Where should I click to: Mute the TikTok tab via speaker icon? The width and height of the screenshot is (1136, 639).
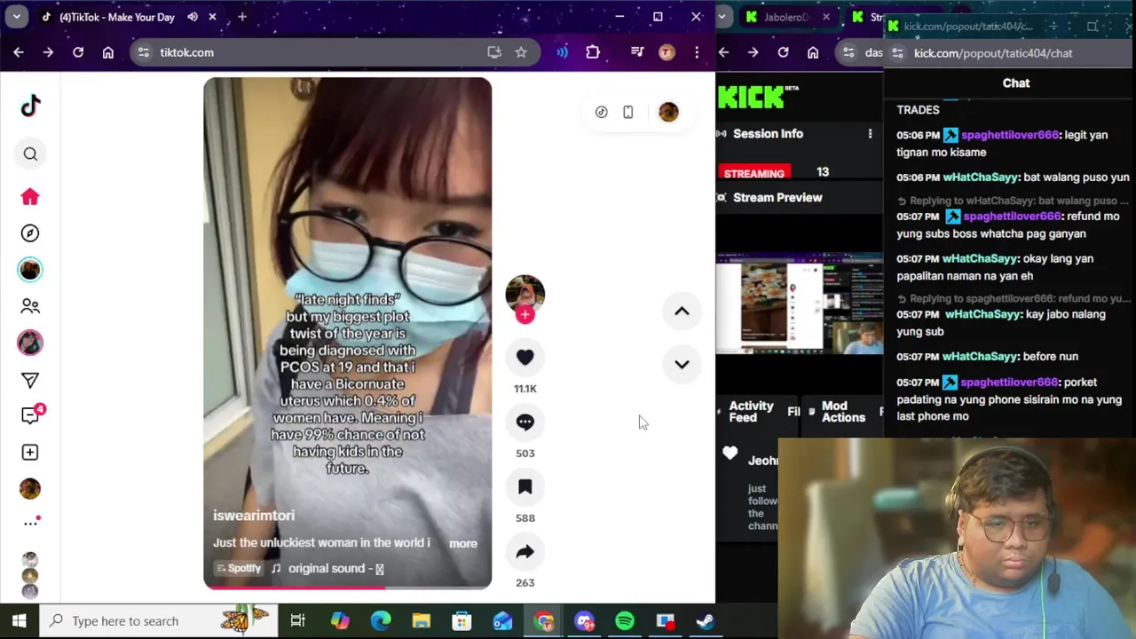(x=193, y=17)
